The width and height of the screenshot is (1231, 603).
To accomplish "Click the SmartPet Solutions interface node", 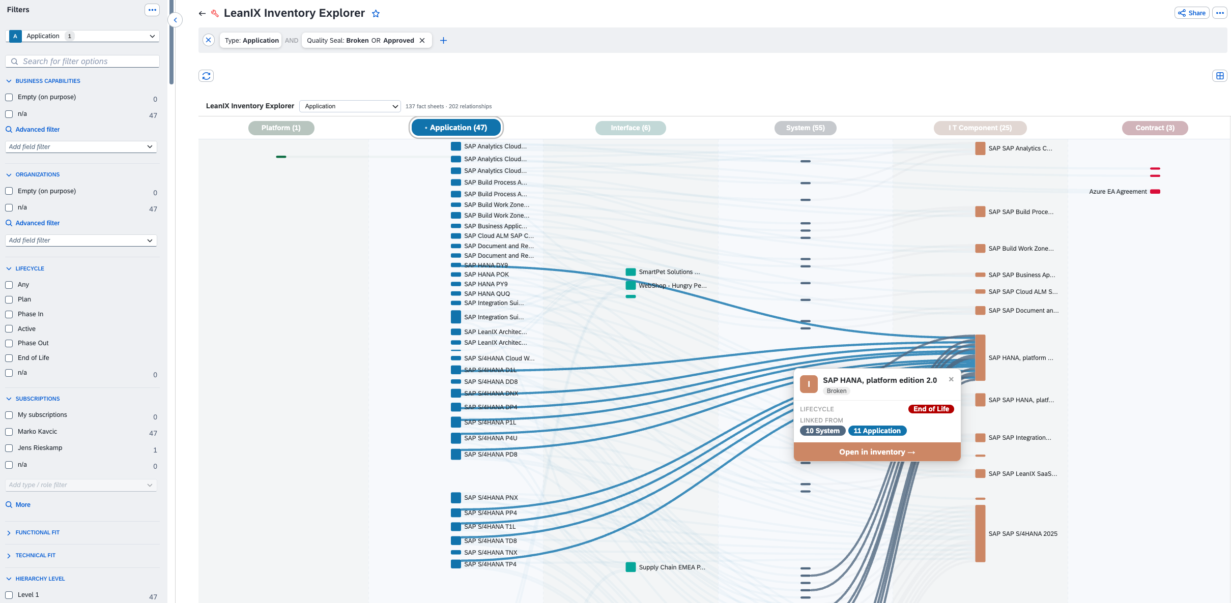I will [631, 272].
